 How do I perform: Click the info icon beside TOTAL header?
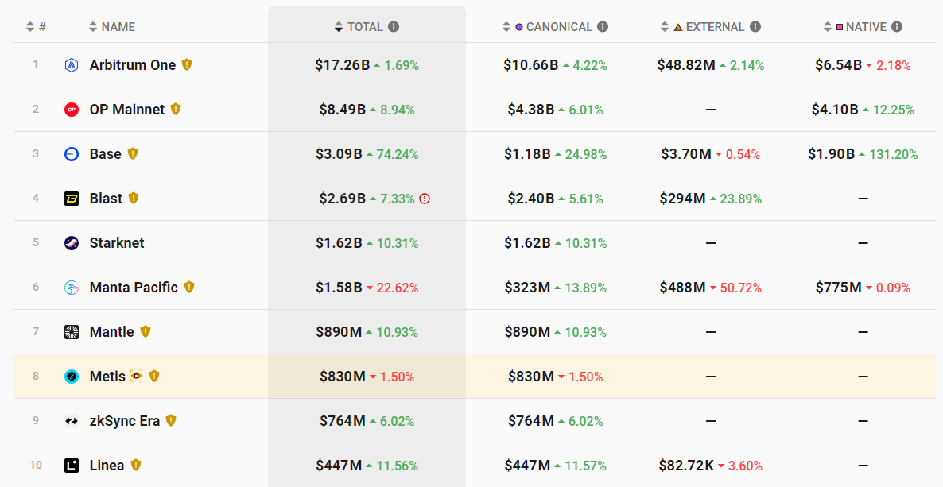point(394,26)
